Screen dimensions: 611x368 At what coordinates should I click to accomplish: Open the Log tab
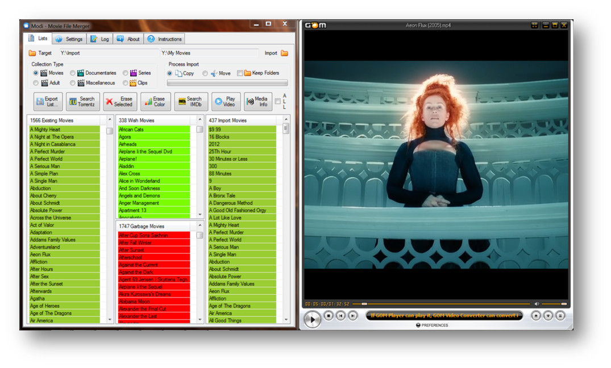(x=100, y=39)
